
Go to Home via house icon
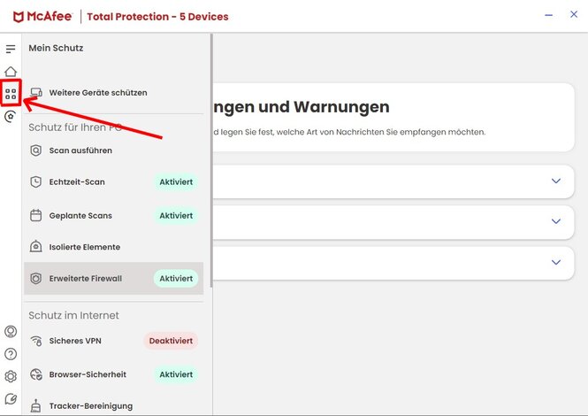[x=11, y=72]
